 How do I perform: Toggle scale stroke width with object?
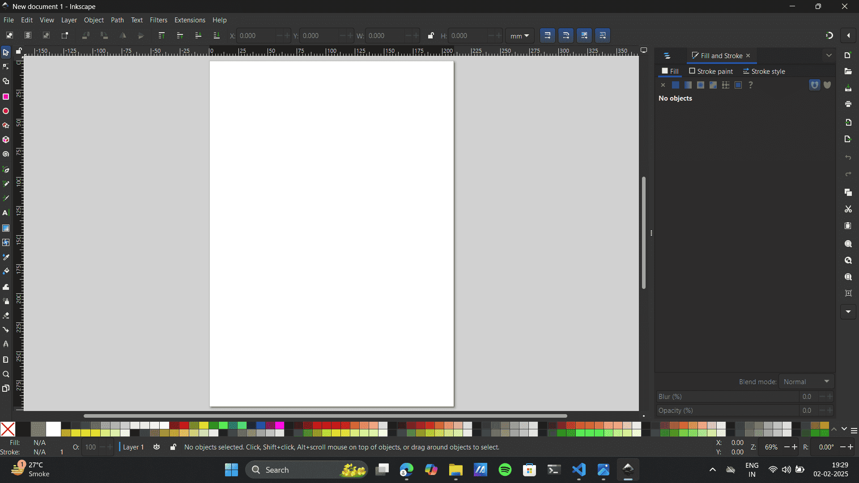tap(548, 35)
